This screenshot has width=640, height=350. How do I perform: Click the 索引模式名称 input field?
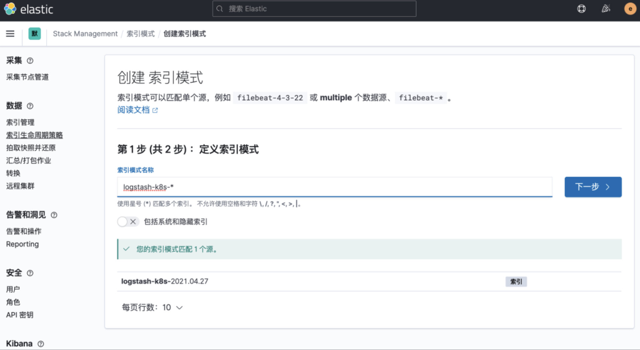click(334, 187)
